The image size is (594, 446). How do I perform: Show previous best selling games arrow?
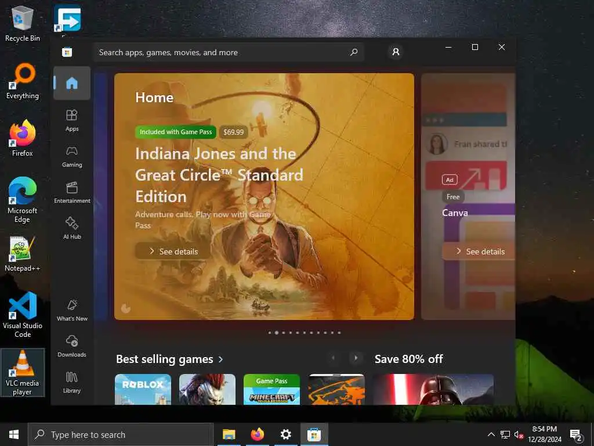pyautogui.click(x=334, y=358)
